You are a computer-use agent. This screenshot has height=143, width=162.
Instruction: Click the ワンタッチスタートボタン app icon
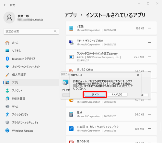click(x=71, y=57)
